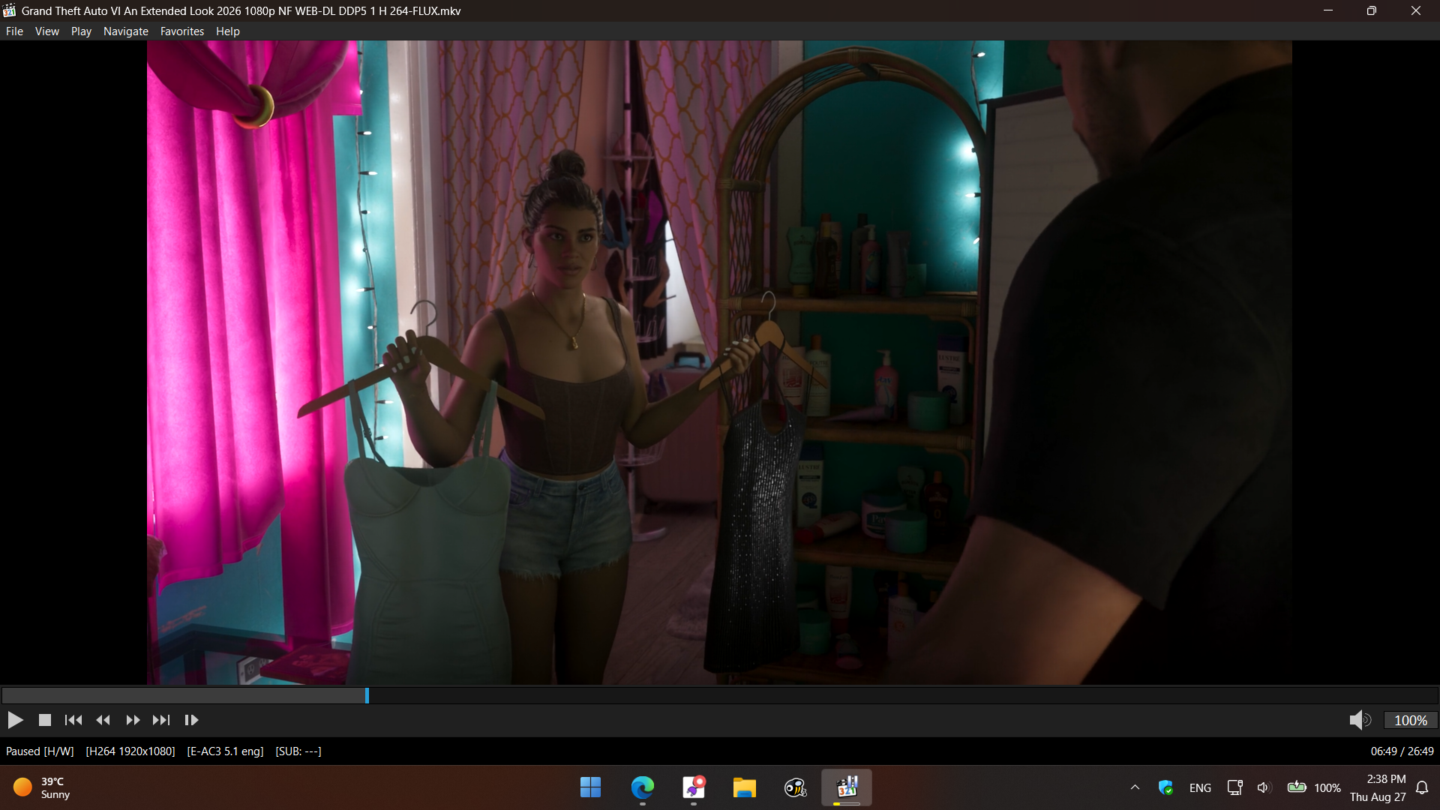Open the Help menu
This screenshot has height=810, width=1440.
coord(228,31)
